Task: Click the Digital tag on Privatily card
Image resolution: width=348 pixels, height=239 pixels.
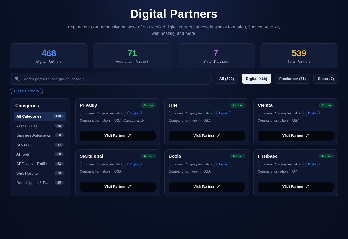Action: pos(134,113)
